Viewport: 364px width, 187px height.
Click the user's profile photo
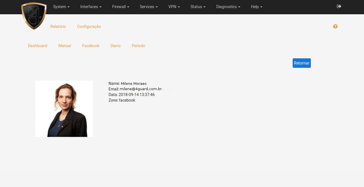[64, 109]
